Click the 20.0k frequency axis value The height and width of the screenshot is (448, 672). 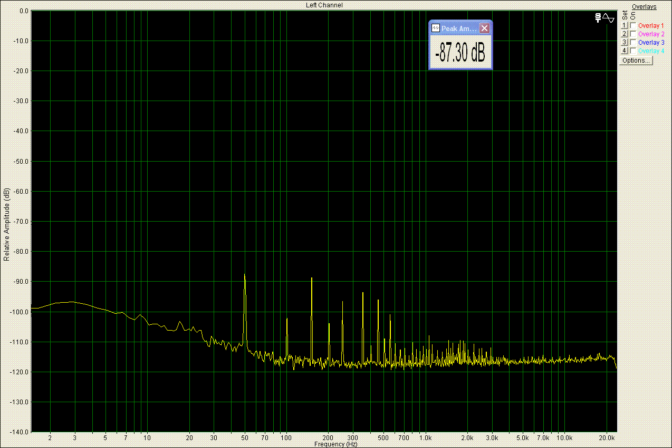pos(607,437)
